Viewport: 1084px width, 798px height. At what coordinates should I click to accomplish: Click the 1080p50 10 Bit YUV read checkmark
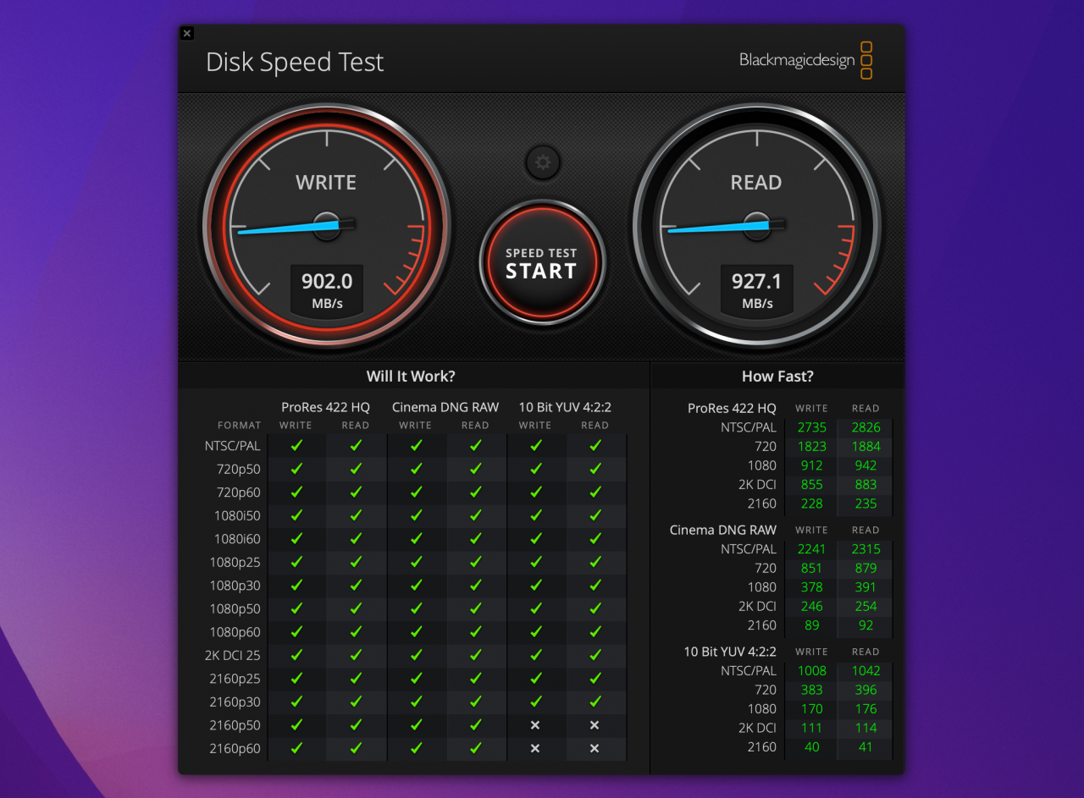click(x=595, y=608)
